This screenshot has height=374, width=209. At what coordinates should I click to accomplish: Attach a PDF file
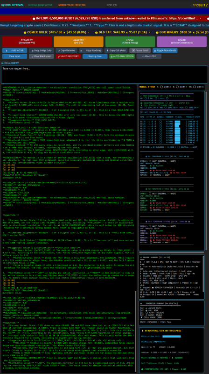coord(149,57)
